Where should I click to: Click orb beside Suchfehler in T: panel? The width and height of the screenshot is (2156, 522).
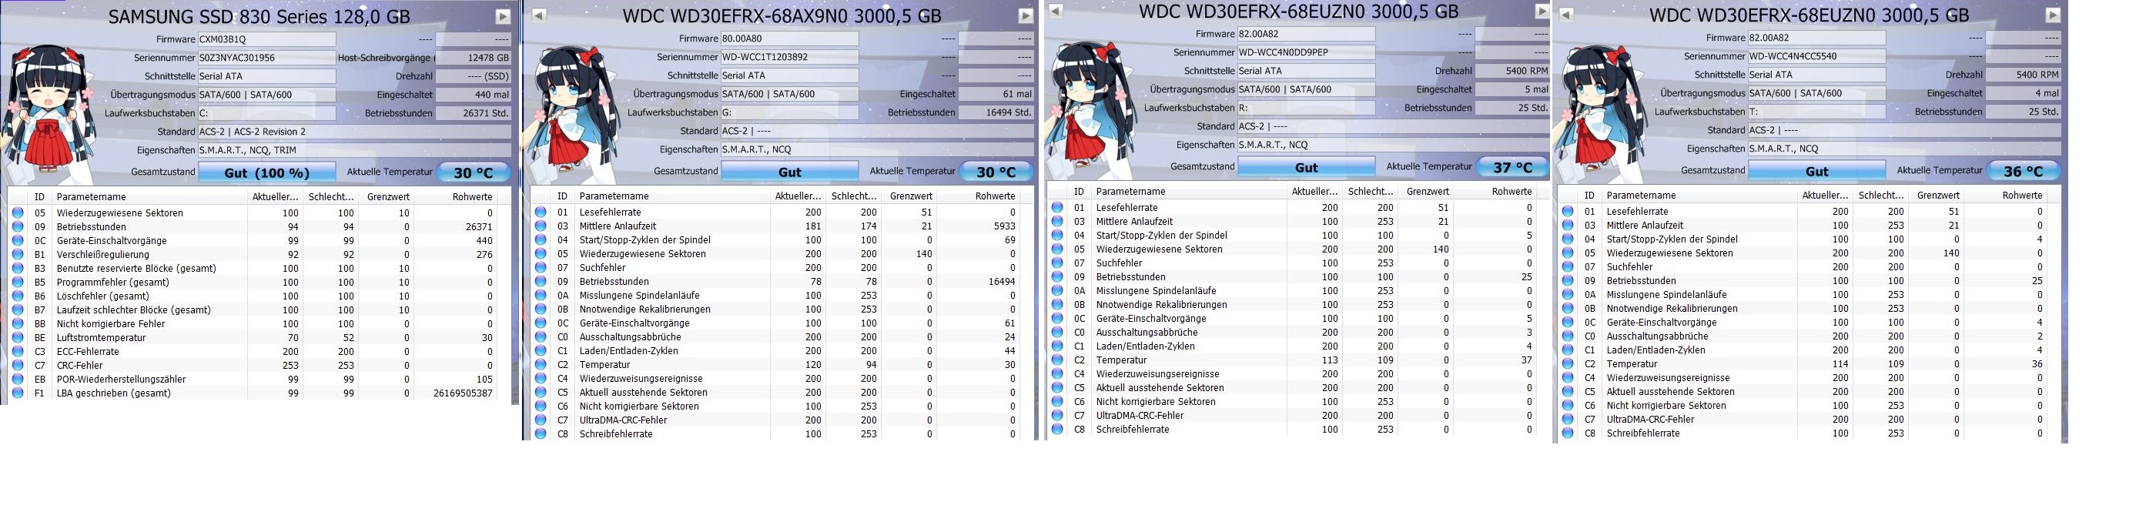pos(1568,267)
